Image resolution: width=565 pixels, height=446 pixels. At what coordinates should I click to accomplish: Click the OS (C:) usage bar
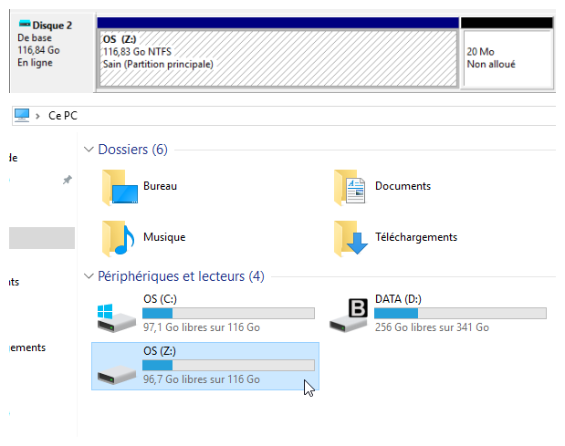coord(228,313)
